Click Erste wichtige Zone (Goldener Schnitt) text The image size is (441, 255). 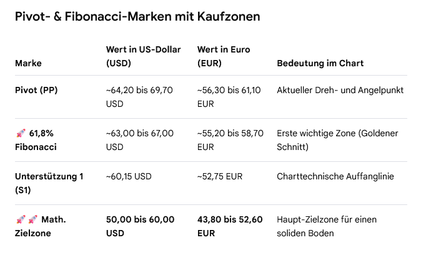(x=337, y=140)
